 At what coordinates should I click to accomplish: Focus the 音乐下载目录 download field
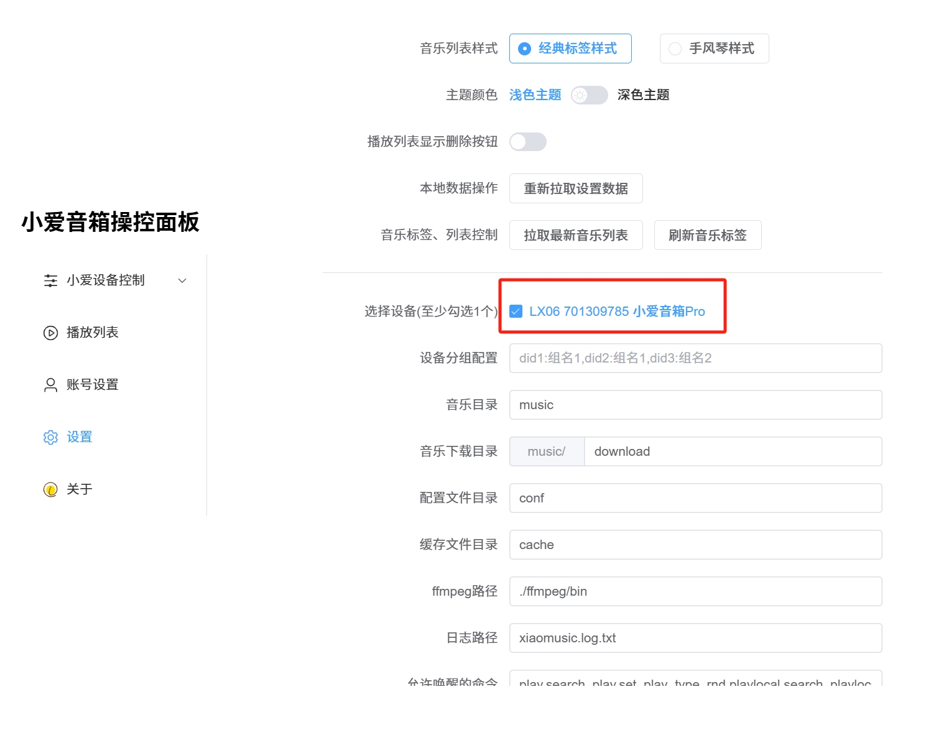point(732,451)
